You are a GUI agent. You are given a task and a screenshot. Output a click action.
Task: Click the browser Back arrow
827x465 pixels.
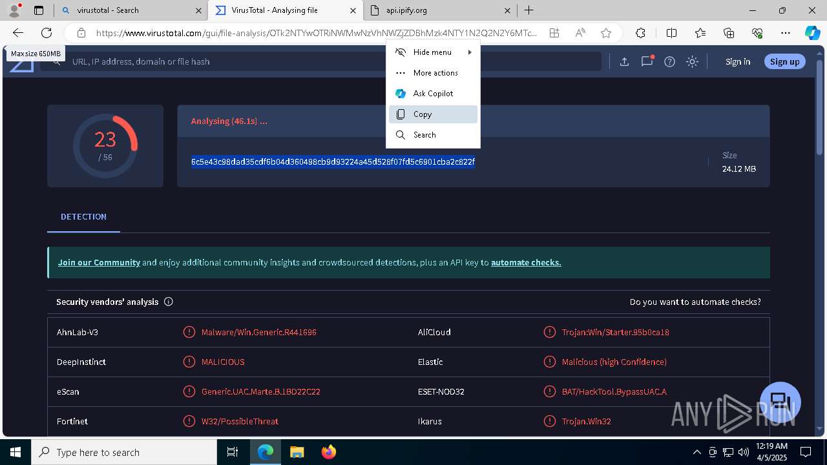coord(18,33)
